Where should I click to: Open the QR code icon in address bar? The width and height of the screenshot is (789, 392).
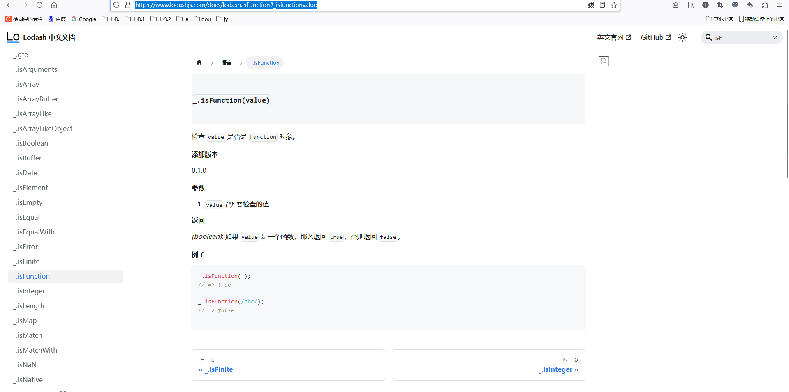click(x=591, y=5)
